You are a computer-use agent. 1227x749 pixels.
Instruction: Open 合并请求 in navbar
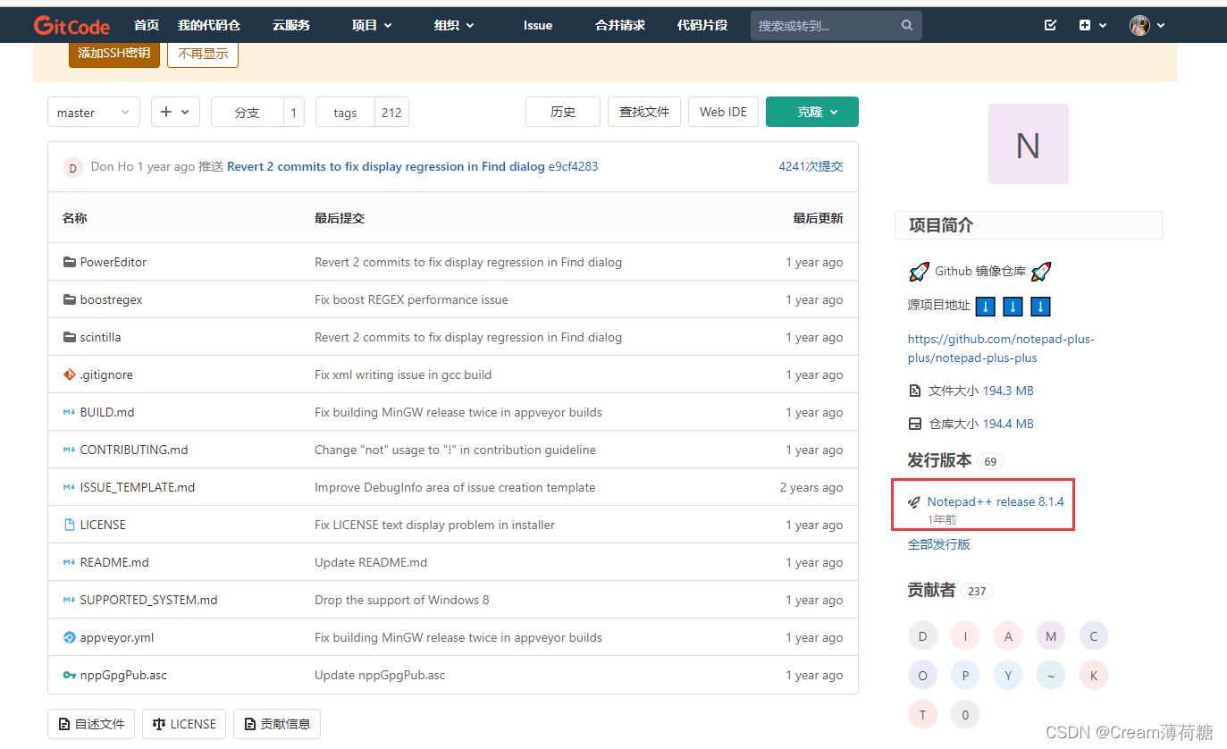click(x=620, y=25)
